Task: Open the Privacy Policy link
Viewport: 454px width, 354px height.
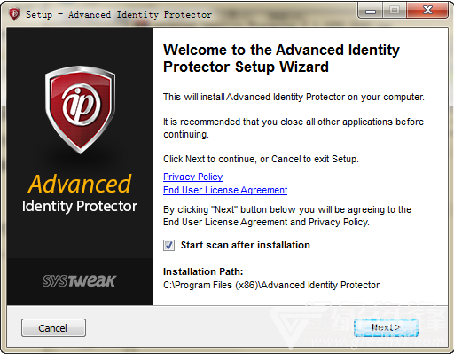Action: 192,177
